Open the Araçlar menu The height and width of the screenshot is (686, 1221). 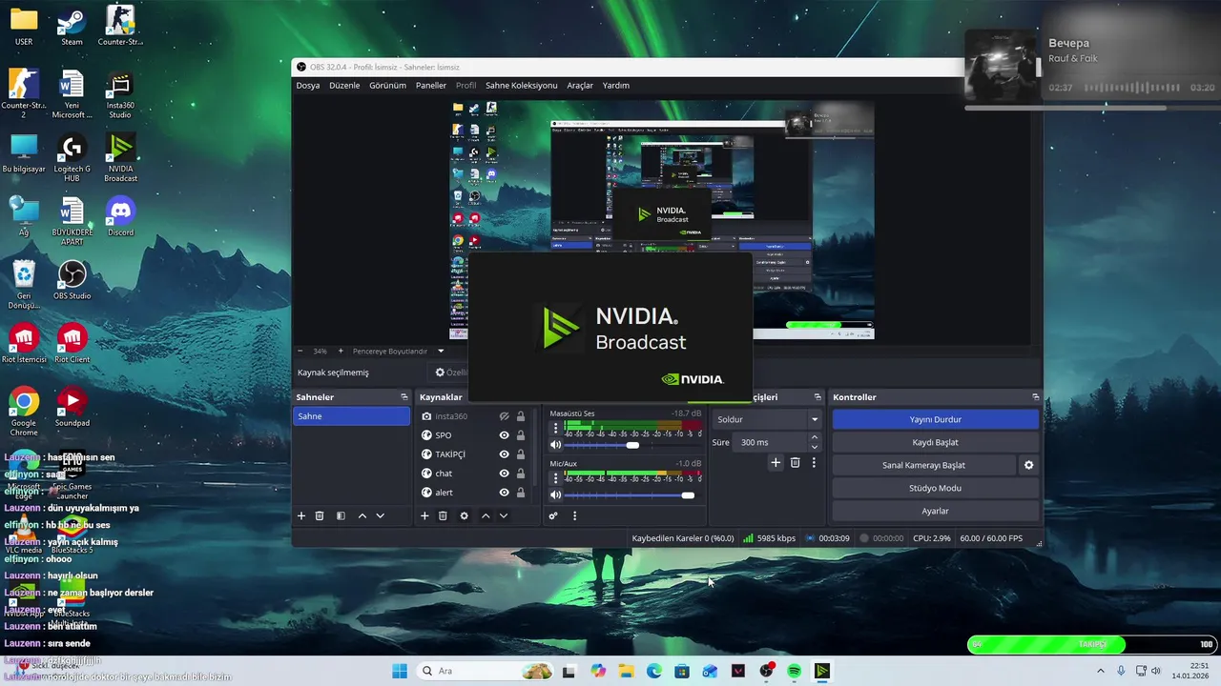(580, 85)
